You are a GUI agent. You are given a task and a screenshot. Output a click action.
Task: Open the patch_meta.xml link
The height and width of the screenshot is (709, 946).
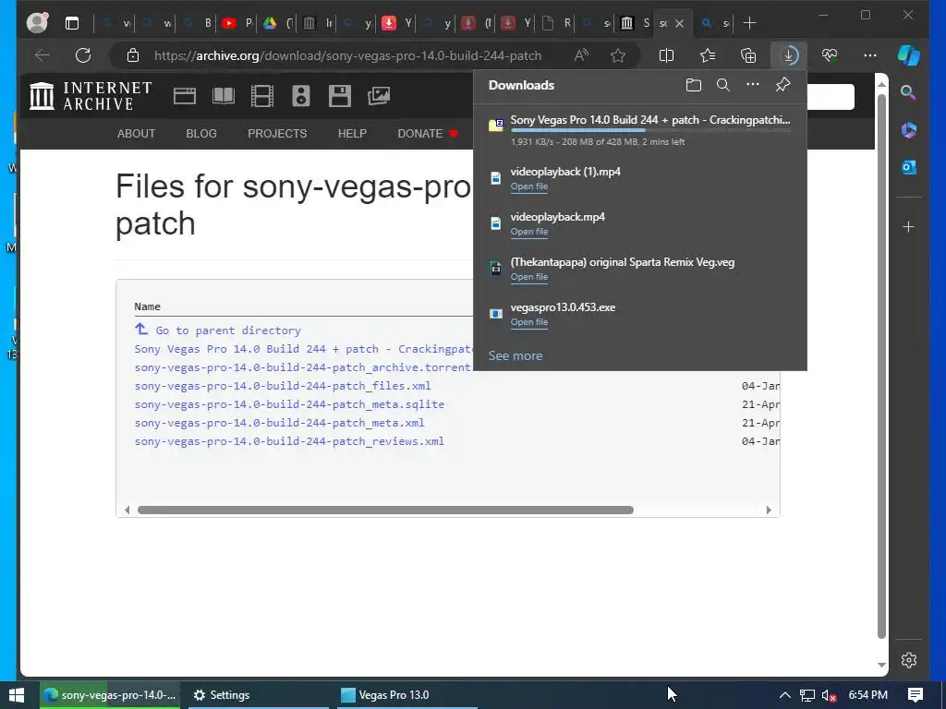pos(279,423)
